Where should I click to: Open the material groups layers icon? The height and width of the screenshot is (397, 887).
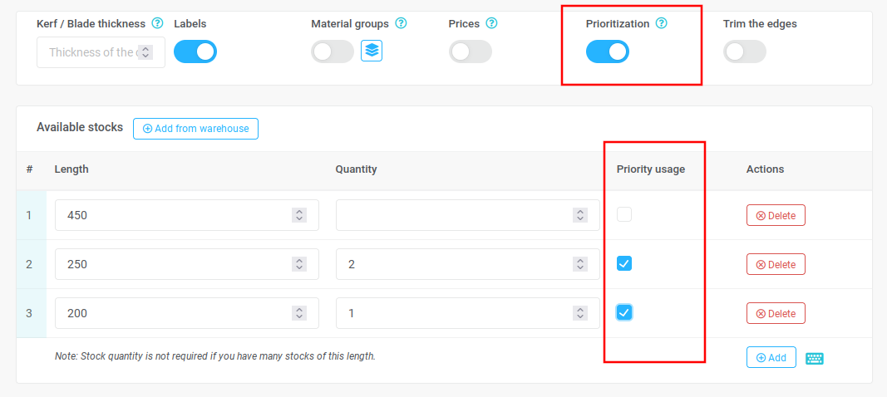(x=372, y=51)
